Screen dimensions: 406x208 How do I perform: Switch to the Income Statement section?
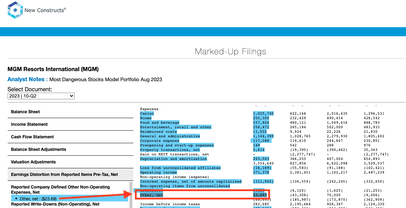tap(29, 124)
